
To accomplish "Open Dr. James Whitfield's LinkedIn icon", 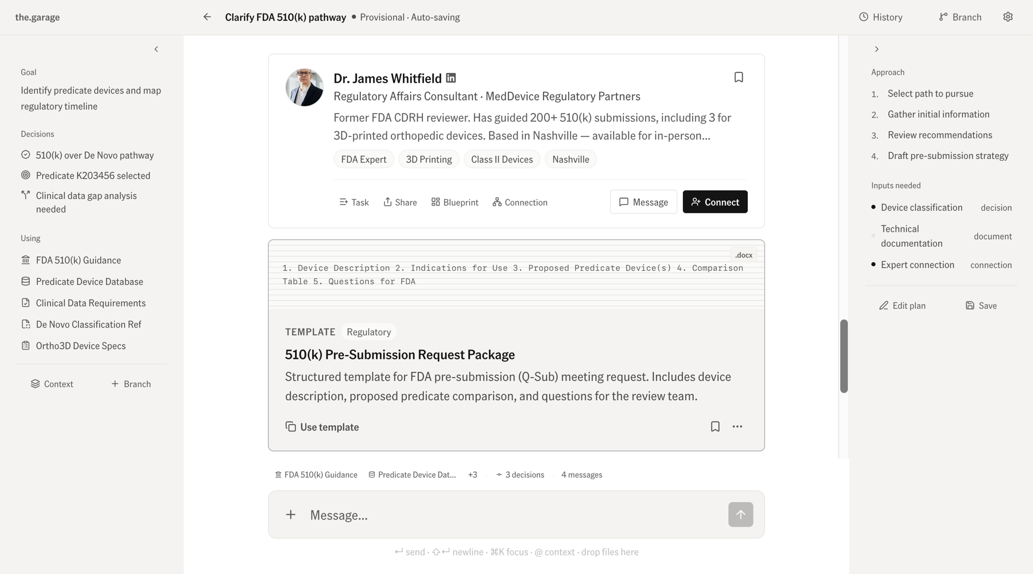I will coord(451,77).
